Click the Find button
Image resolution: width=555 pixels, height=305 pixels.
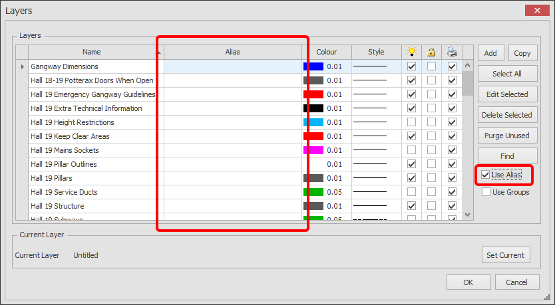(507, 156)
